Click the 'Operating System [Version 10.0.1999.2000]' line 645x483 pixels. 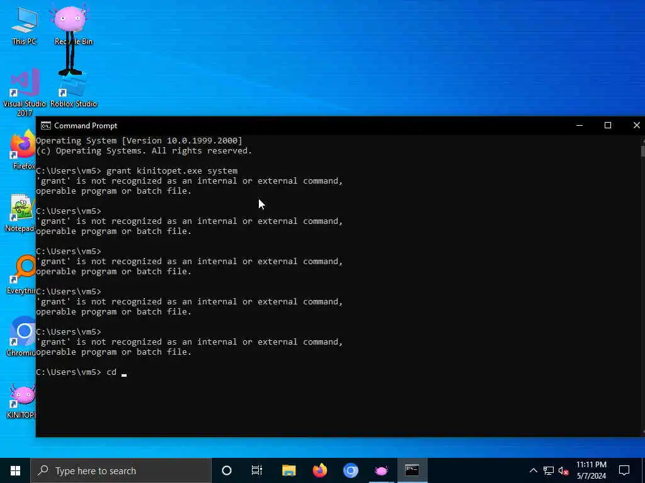pos(139,140)
